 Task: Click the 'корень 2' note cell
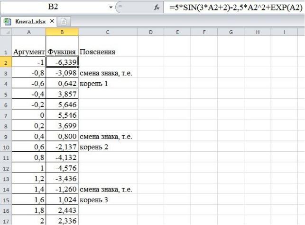[x=108, y=147]
